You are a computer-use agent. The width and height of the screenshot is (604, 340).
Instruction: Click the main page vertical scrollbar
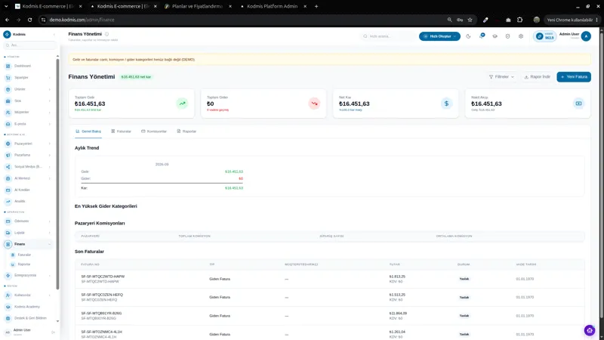tap(601, 174)
